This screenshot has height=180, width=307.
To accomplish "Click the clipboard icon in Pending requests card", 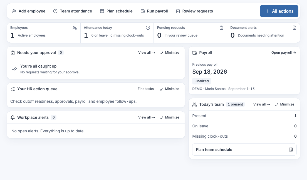I will [x=221, y=28].
